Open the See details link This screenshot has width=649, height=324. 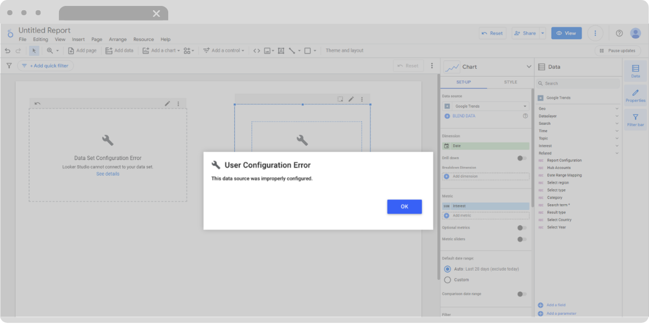click(108, 174)
